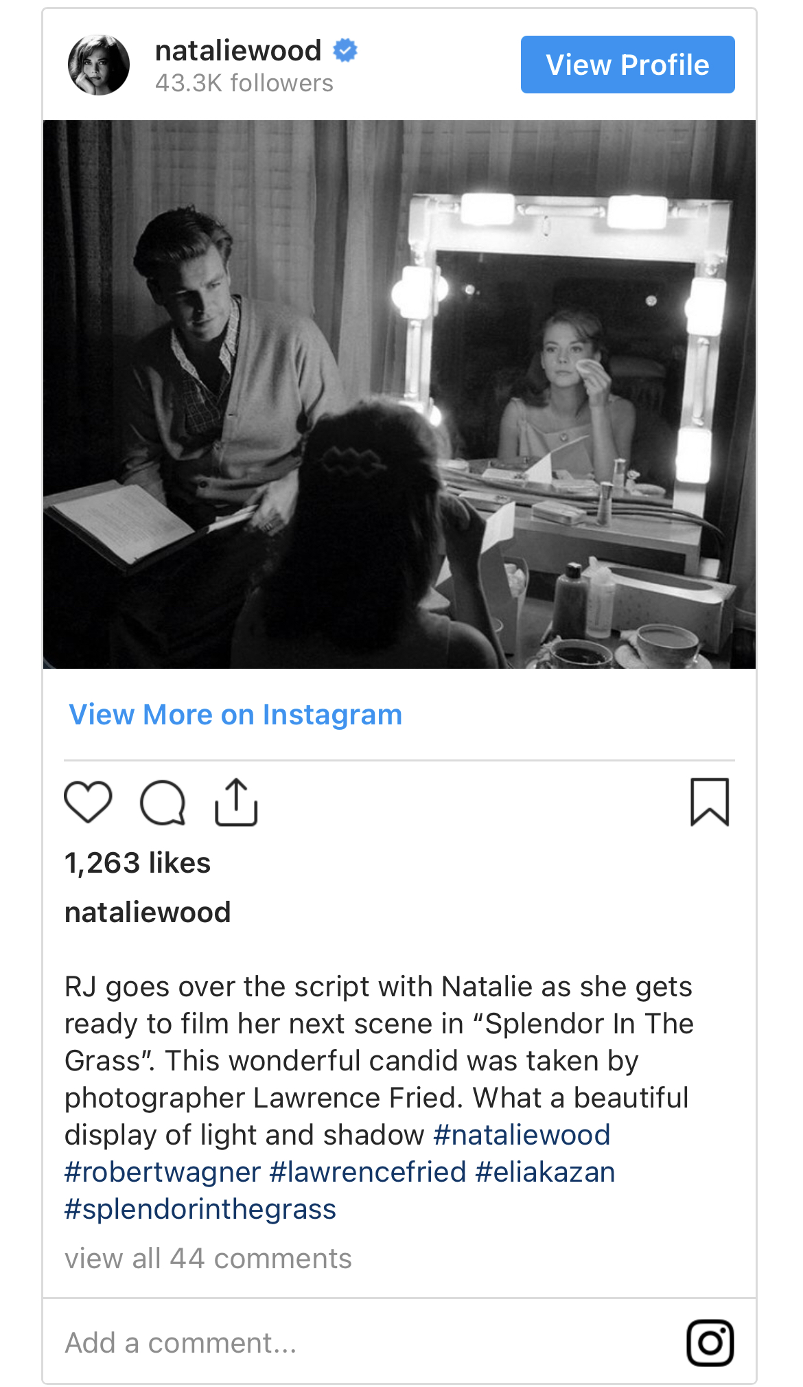Open the #robertwagner hashtag
The height and width of the screenshot is (1387, 803).
[163, 1172]
